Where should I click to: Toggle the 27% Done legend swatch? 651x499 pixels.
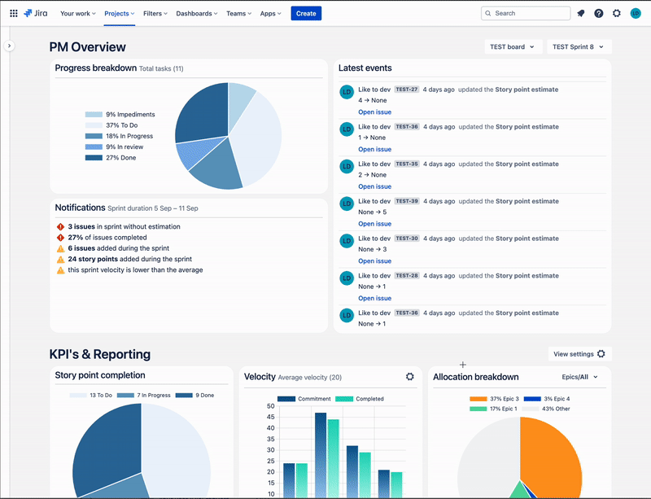(94, 157)
